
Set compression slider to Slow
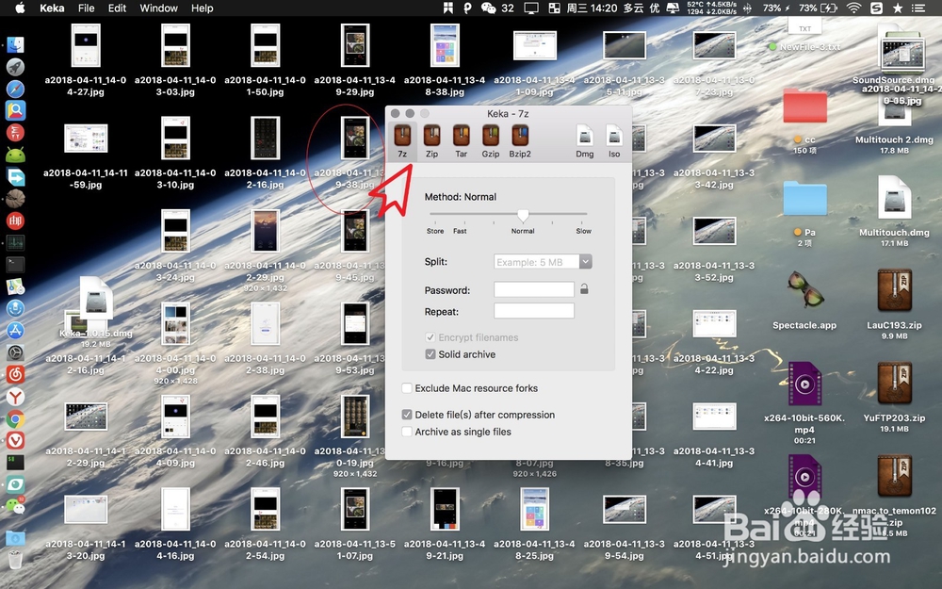[x=583, y=215]
